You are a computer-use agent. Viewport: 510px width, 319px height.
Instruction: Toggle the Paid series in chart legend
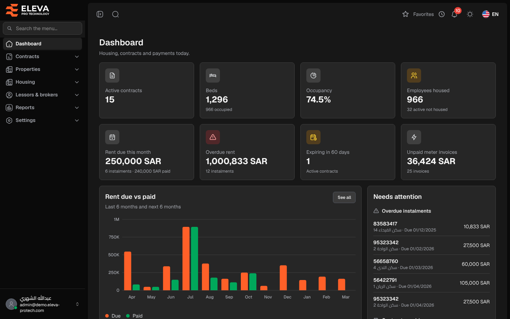point(134,316)
